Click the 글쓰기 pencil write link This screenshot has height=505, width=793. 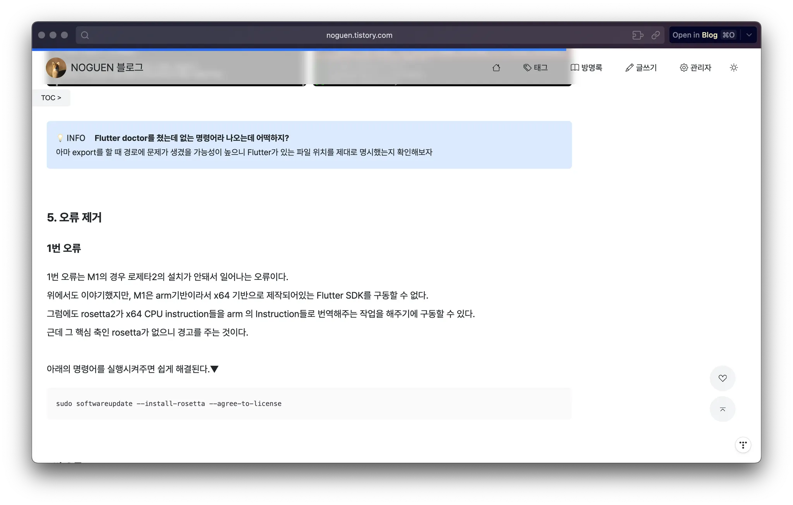tap(641, 68)
